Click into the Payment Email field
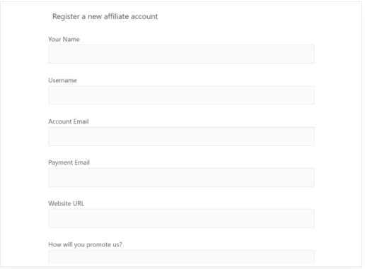The height and width of the screenshot is (269, 365). point(181,177)
